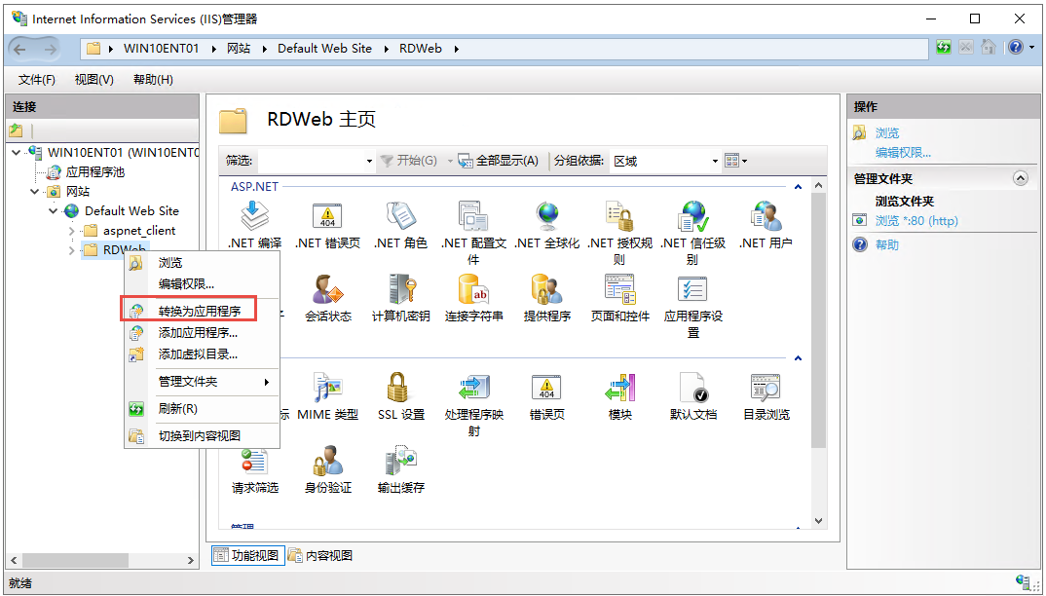This screenshot has height=596, width=1046.
Task: Open 管理文件夹 submenu in context menu
Action: 202,382
